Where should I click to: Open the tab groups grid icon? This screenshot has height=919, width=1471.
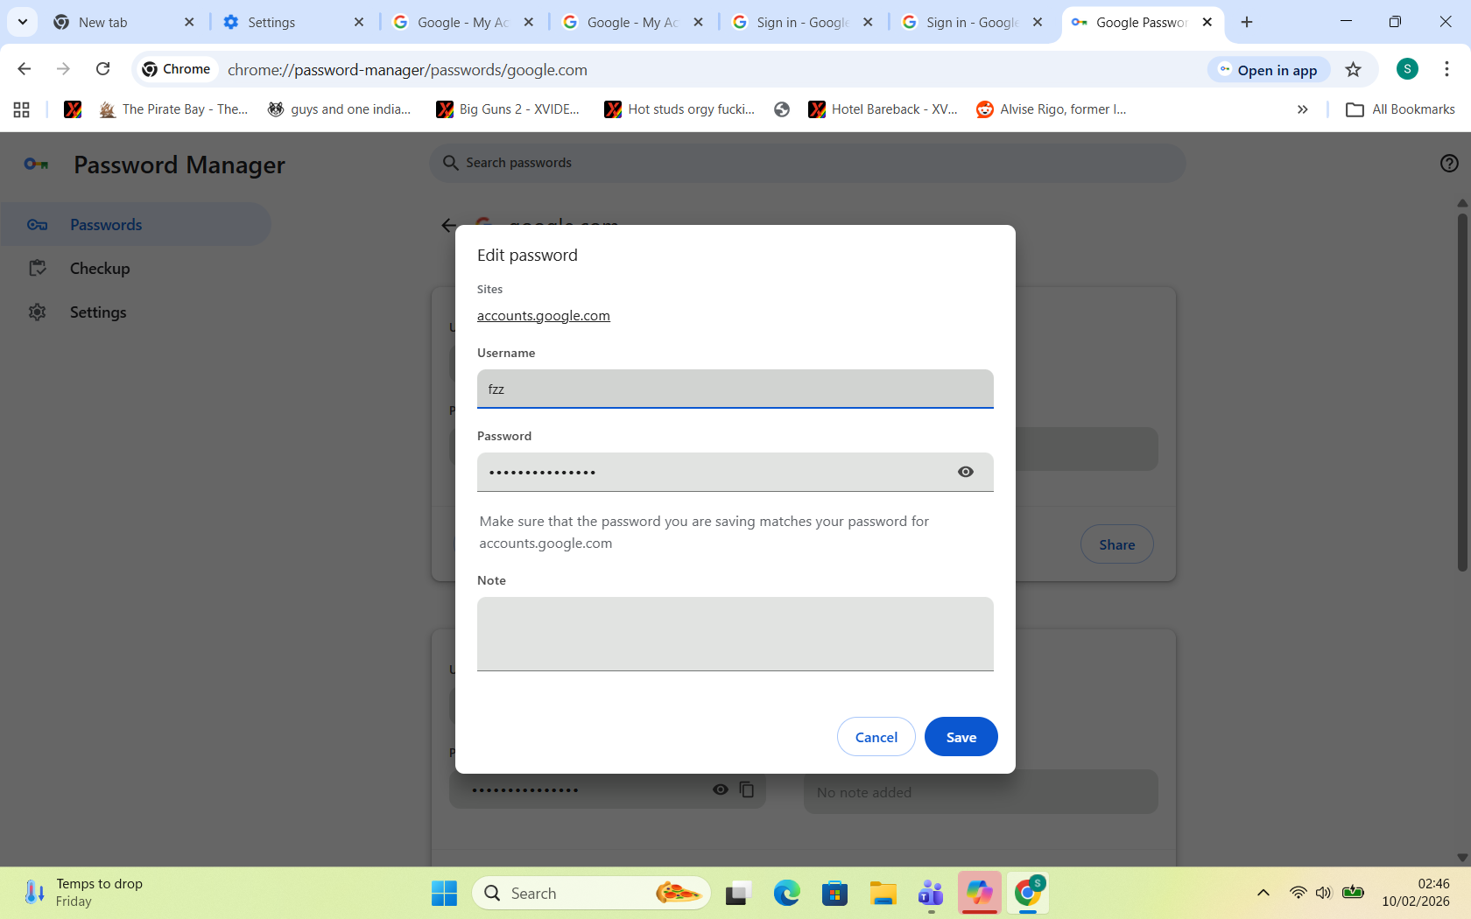click(x=22, y=109)
